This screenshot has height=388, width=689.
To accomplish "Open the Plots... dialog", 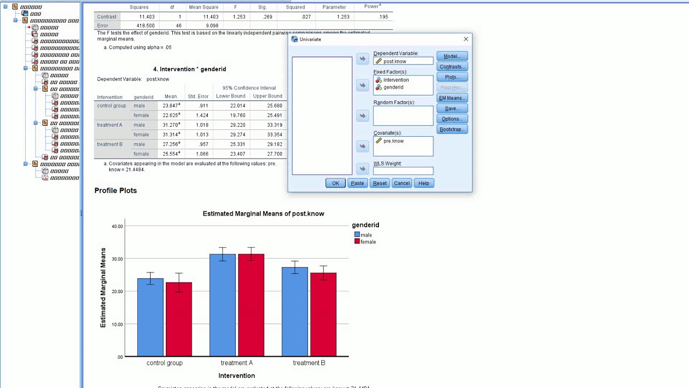I will click(x=452, y=77).
